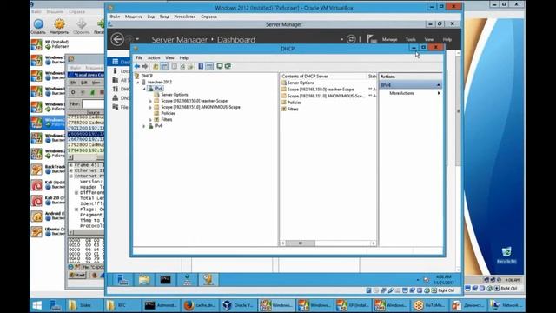Select the teacher-2012 server node
This screenshot has width=556, height=313.
coord(160,82)
